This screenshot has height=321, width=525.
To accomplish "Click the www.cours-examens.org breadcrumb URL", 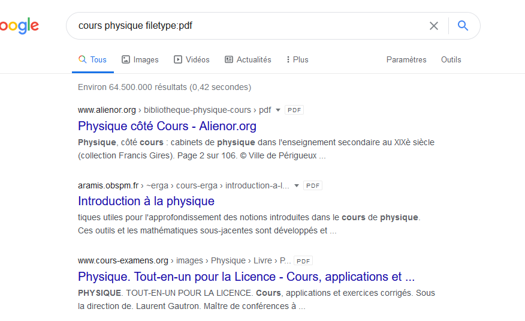I will pyautogui.click(x=123, y=261).
